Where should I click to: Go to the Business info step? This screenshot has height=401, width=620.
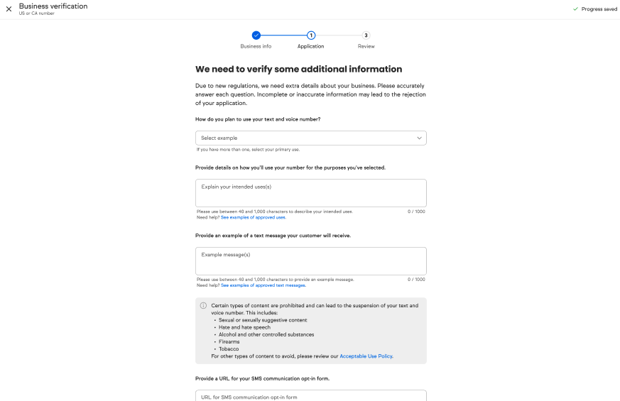pos(256,47)
